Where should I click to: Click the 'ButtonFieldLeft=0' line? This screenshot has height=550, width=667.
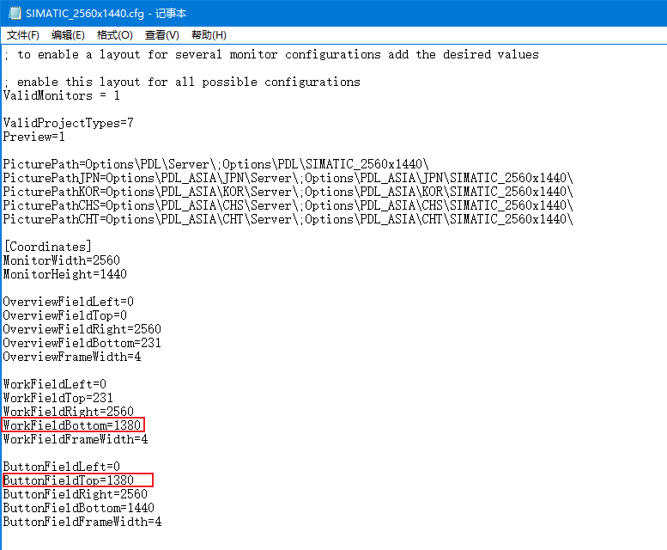[x=62, y=467]
